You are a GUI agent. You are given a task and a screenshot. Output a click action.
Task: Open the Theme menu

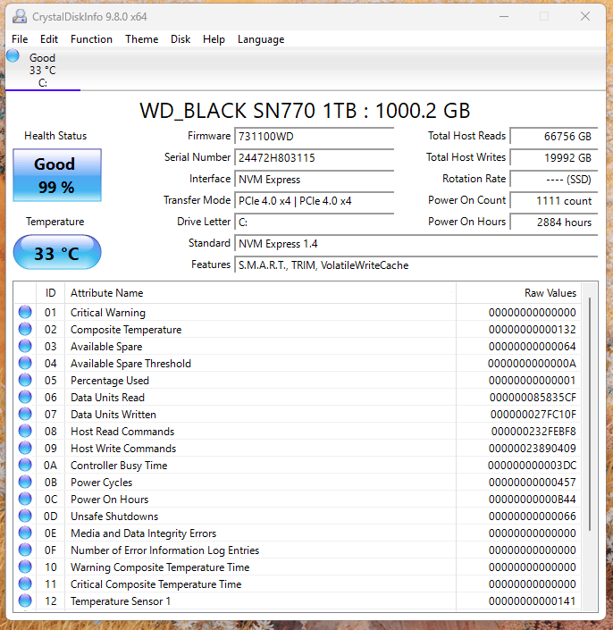pyautogui.click(x=141, y=39)
